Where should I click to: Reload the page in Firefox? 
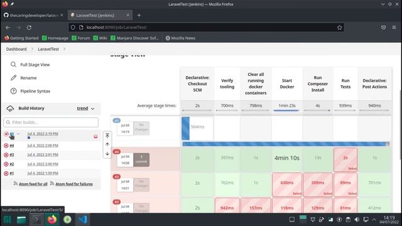tap(29, 28)
